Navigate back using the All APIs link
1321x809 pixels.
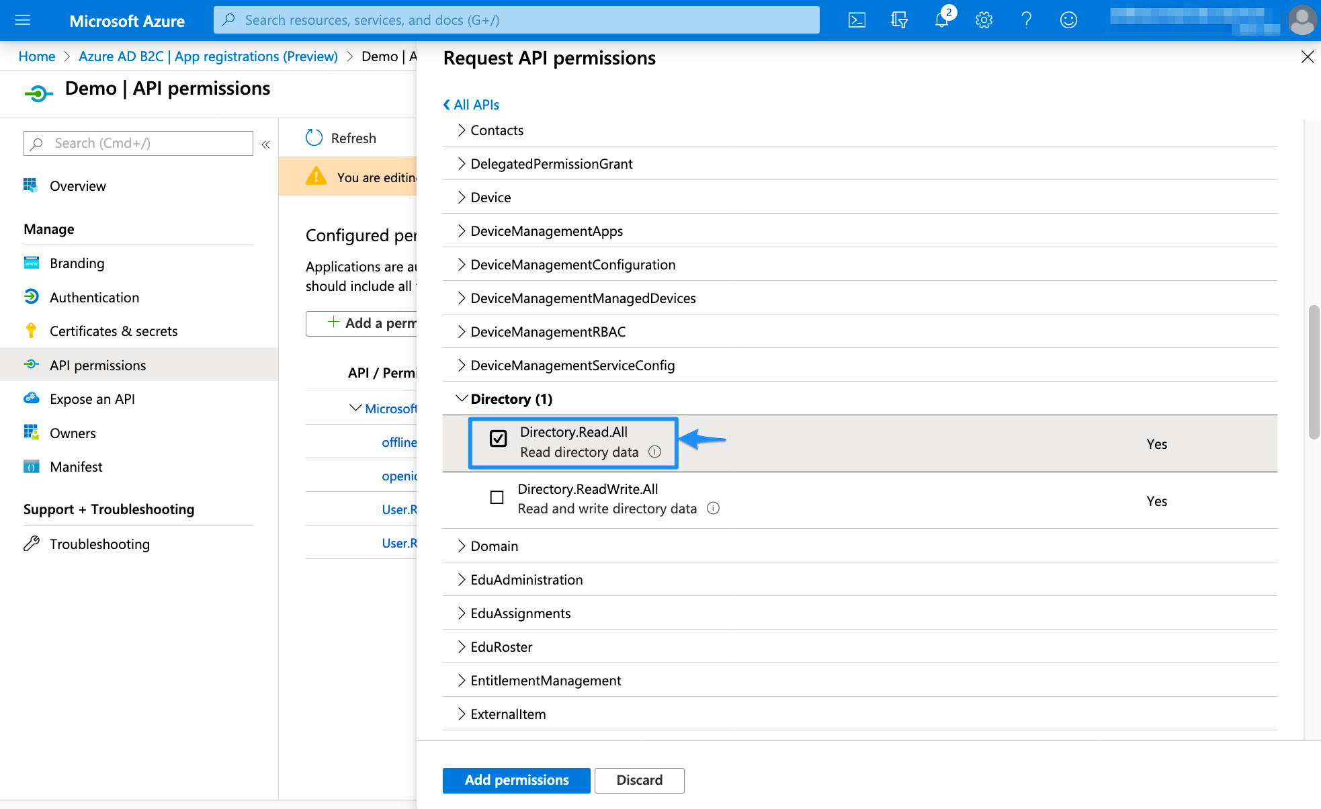[x=470, y=104]
